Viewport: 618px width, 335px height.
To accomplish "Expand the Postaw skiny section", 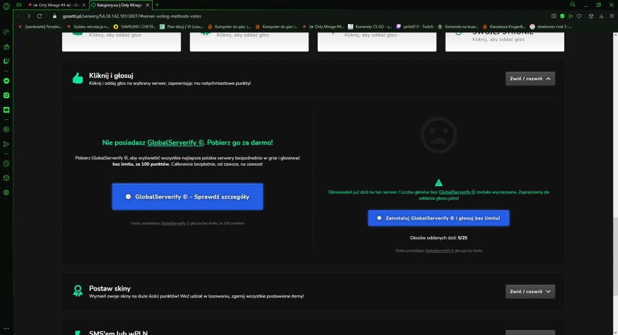I will tap(530, 292).
